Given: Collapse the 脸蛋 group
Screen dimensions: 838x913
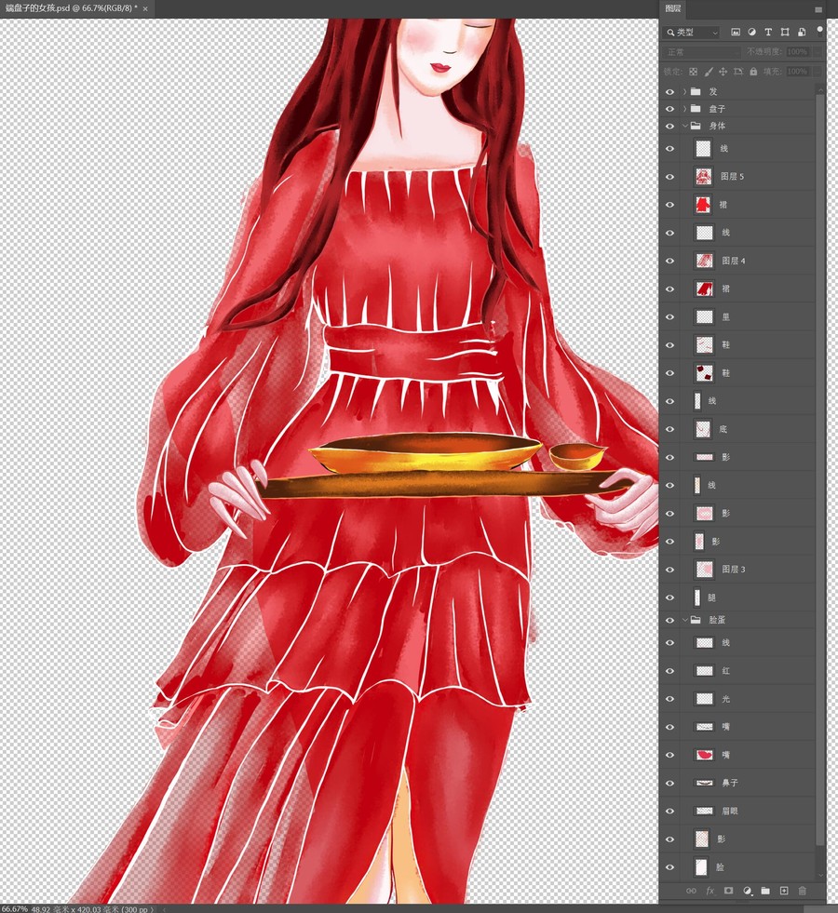Looking at the screenshot, I should [x=685, y=620].
